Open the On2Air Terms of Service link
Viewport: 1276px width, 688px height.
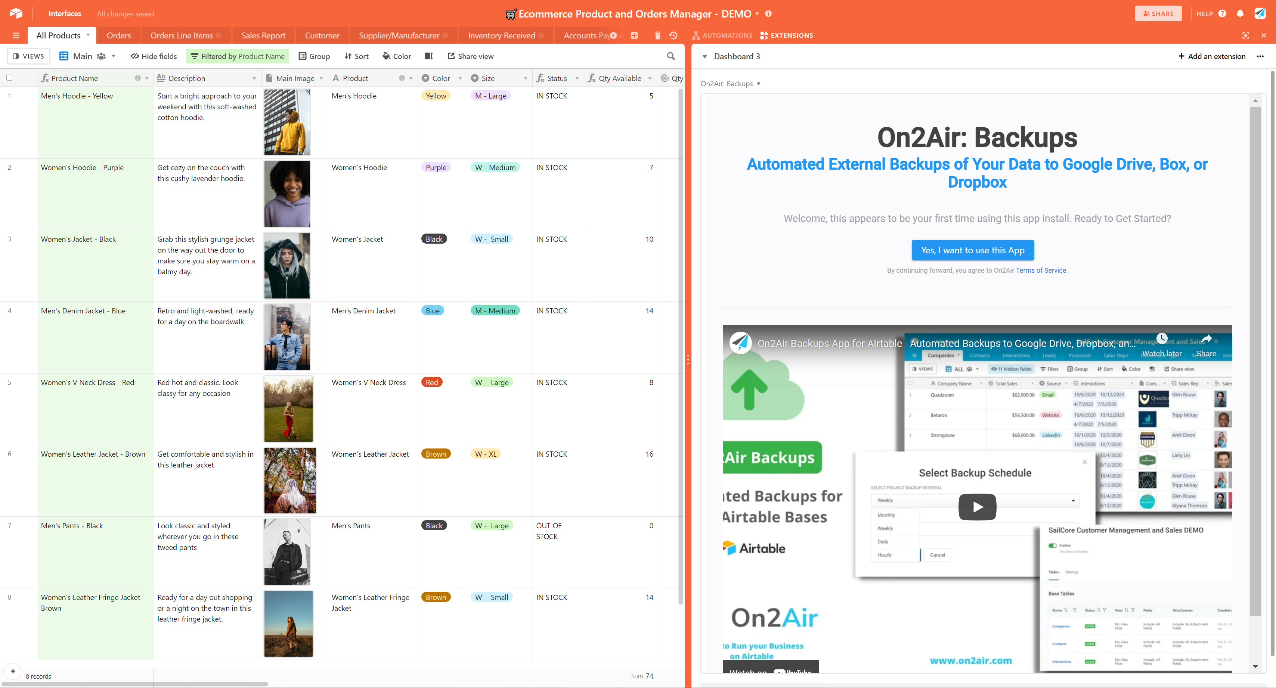pyautogui.click(x=1040, y=270)
